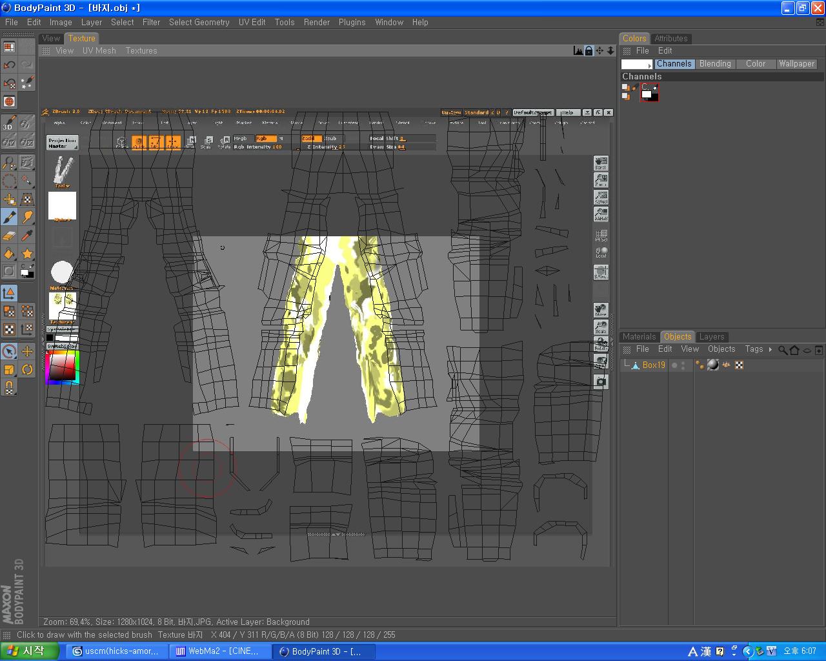826x661 pixels.
Task: Open the layout switcher icon at toolbar top
Action: point(9,47)
